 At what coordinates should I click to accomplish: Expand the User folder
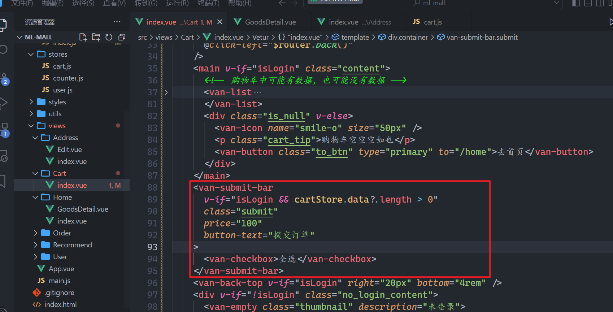[x=35, y=257]
